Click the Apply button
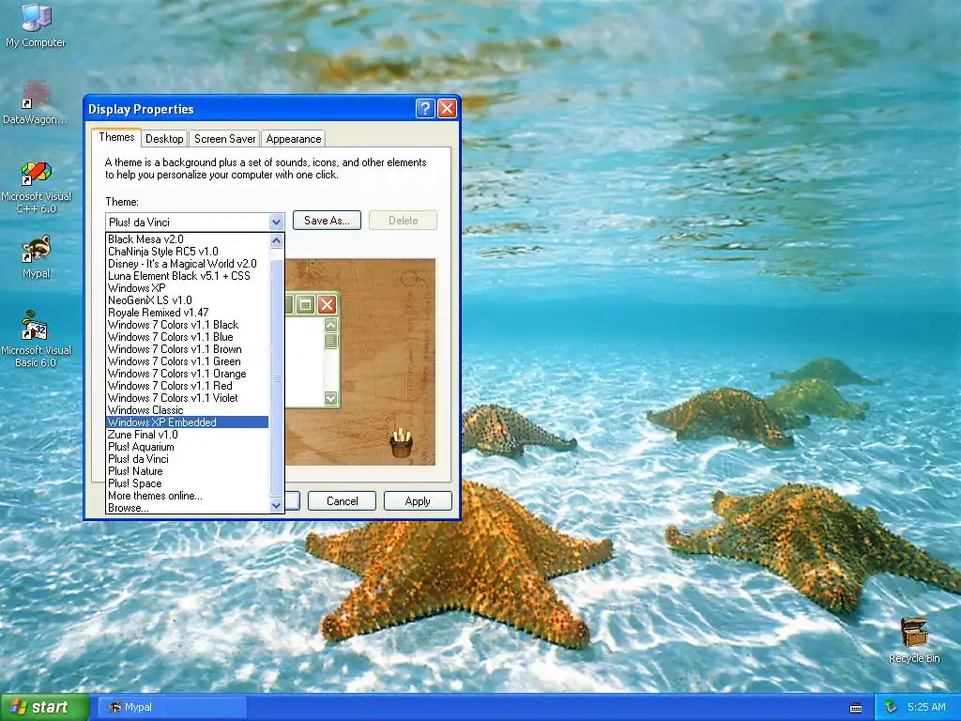Image resolution: width=961 pixels, height=721 pixels. (x=418, y=501)
